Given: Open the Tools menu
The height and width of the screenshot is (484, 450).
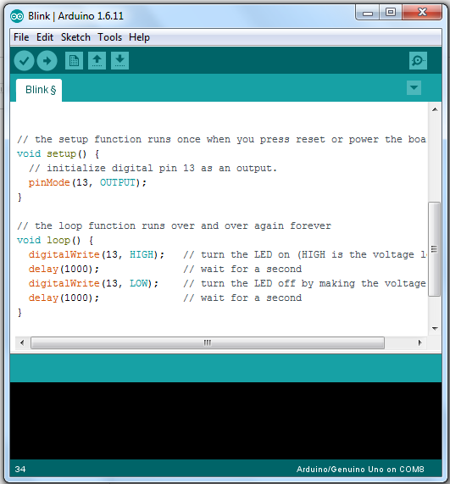Looking at the screenshot, I should pos(110,37).
